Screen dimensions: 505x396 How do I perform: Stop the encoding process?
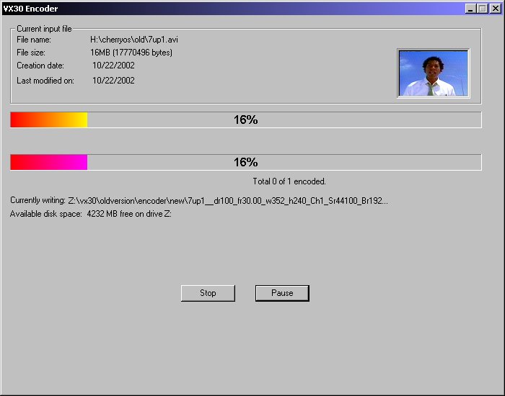[x=208, y=293]
